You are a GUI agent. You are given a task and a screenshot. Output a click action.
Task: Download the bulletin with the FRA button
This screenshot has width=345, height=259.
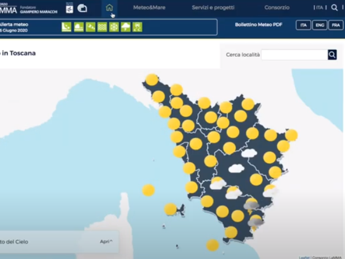pyautogui.click(x=336, y=25)
